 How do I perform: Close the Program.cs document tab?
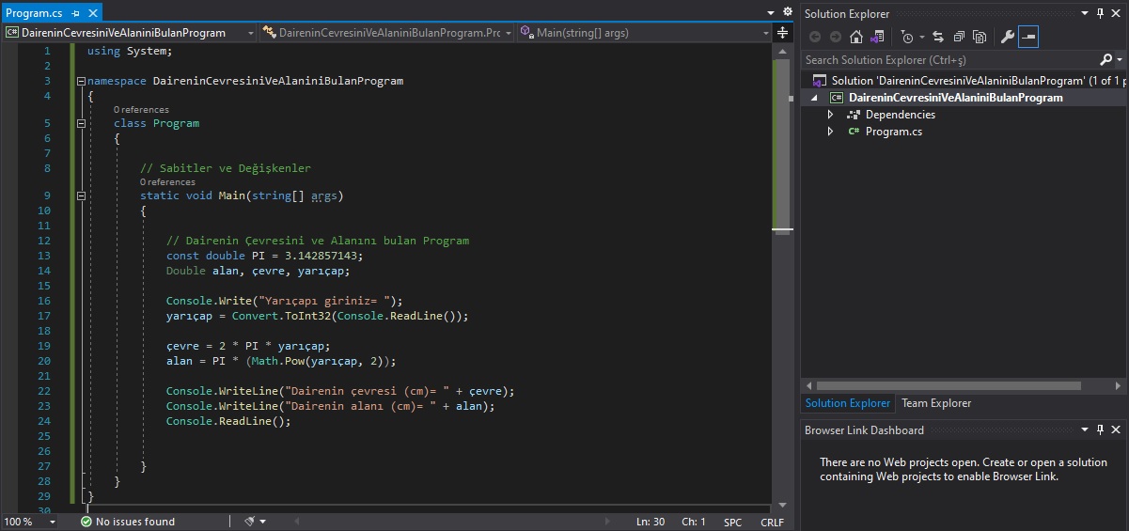(91, 12)
